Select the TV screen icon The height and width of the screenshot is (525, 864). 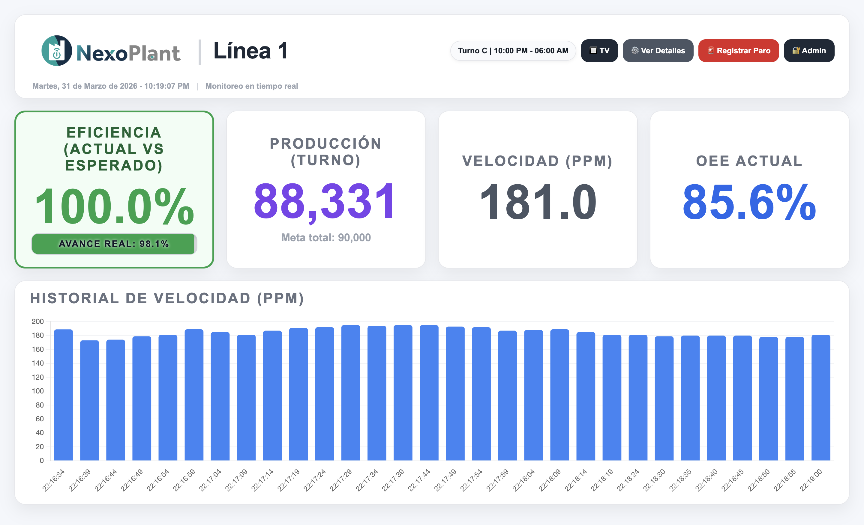click(x=593, y=51)
